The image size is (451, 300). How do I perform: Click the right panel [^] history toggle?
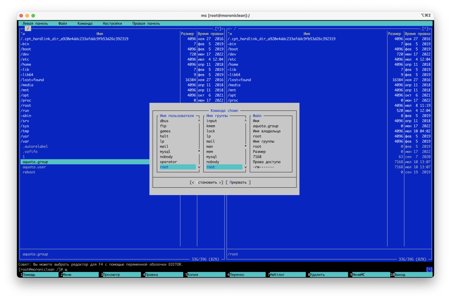click(x=425, y=29)
